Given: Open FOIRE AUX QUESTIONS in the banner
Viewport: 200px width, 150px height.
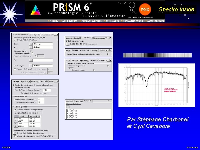Looking at the screenshot, I should coord(91,21).
